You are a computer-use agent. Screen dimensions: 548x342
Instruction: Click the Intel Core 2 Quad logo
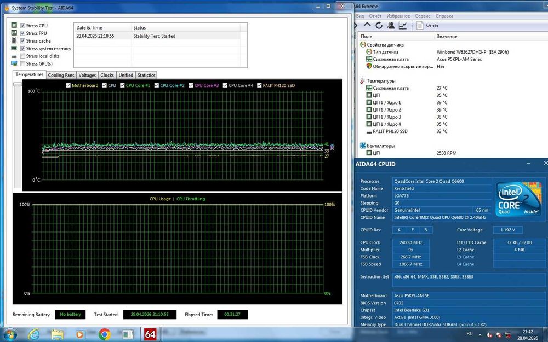[x=518, y=199]
